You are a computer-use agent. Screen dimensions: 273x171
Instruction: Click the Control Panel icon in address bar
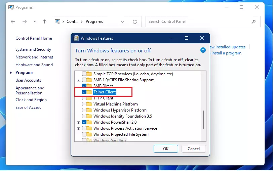point(57,22)
